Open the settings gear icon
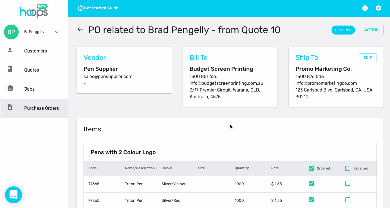This screenshot has height=208, width=390. click(378, 8)
